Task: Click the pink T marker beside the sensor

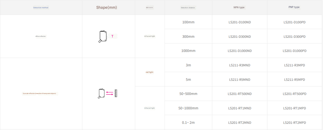Action: 112,36
